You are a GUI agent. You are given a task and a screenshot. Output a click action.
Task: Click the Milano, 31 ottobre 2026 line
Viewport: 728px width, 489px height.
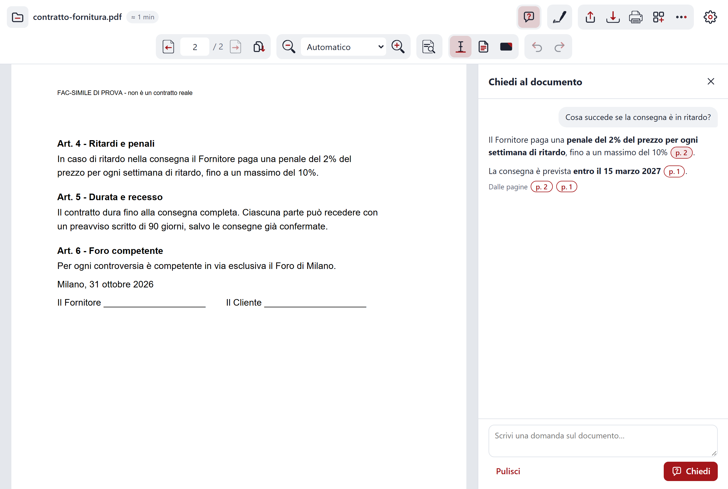[106, 284]
